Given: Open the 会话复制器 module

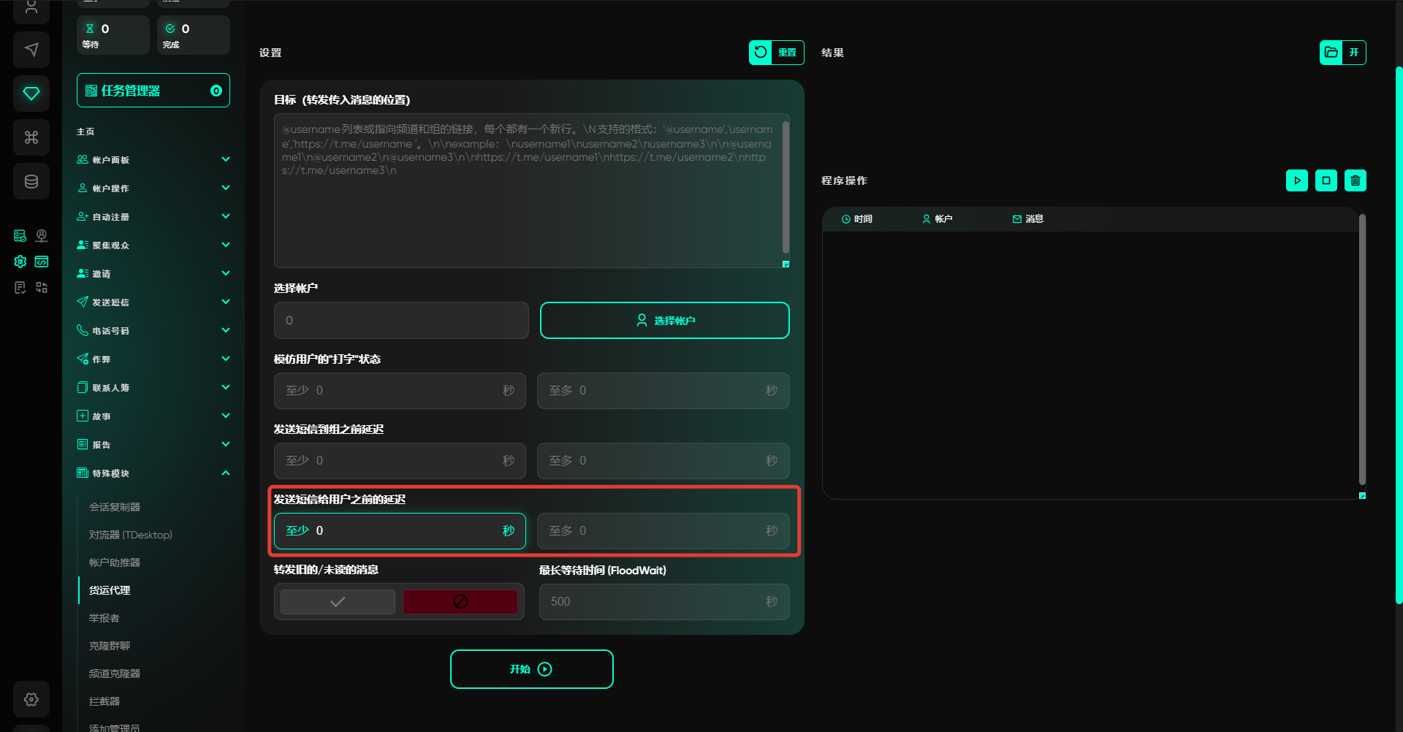Looking at the screenshot, I should pos(115,507).
